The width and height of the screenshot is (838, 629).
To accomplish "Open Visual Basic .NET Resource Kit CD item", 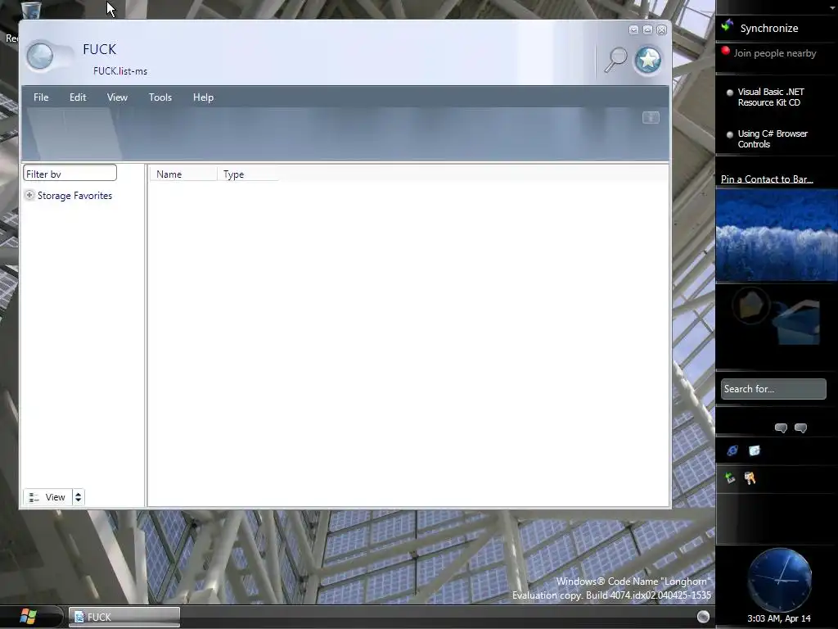I will [x=771, y=97].
